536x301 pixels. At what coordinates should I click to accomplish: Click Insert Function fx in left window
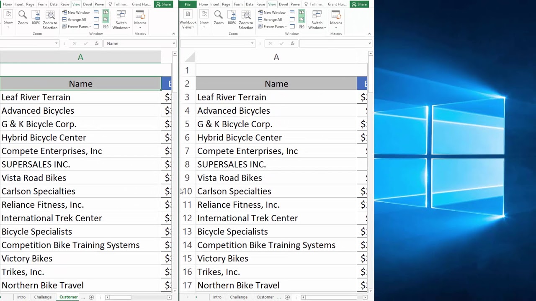point(96,43)
